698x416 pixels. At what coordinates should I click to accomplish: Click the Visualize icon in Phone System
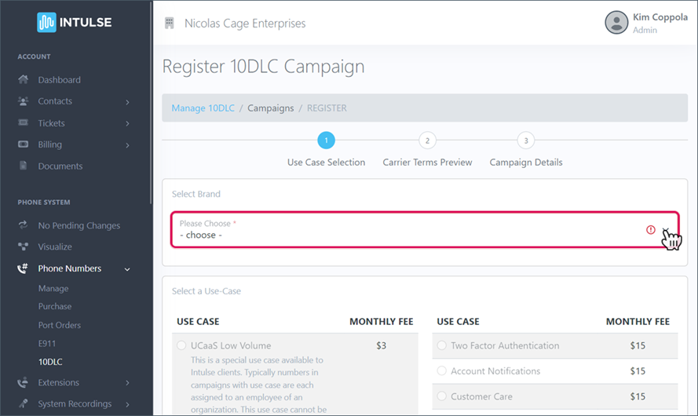click(x=24, y=247)
